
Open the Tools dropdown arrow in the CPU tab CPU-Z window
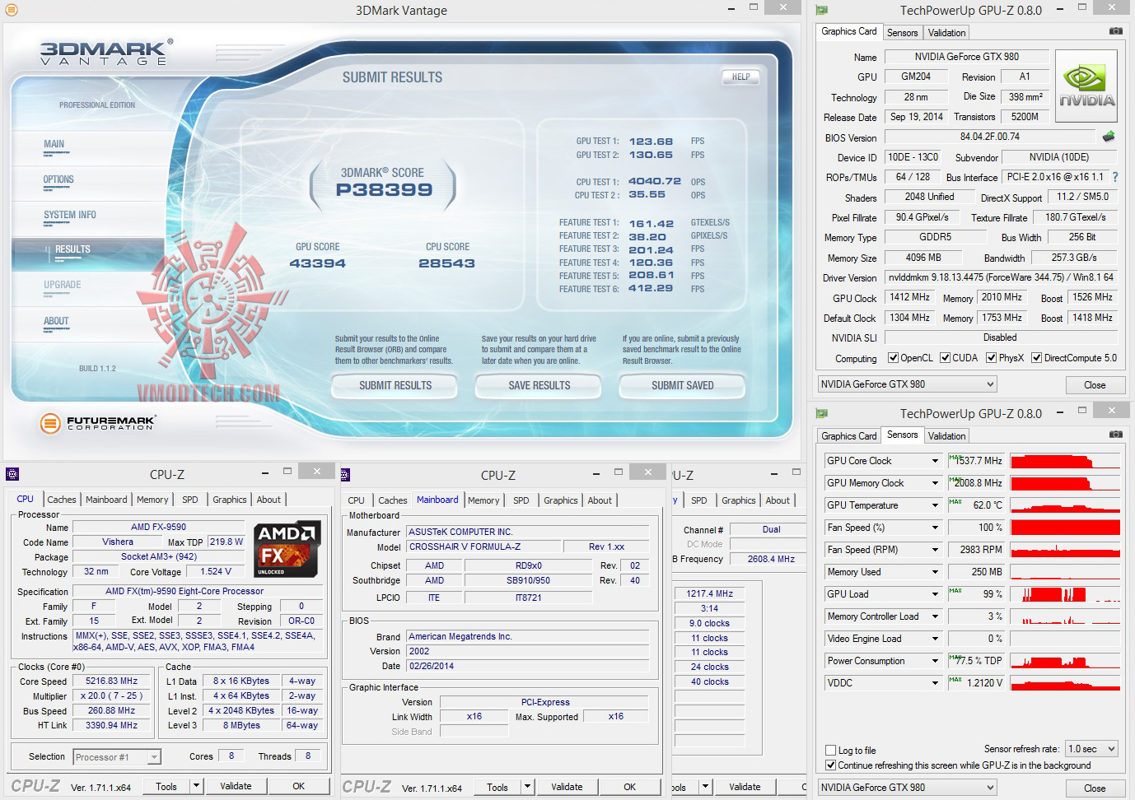pos(196,786)
